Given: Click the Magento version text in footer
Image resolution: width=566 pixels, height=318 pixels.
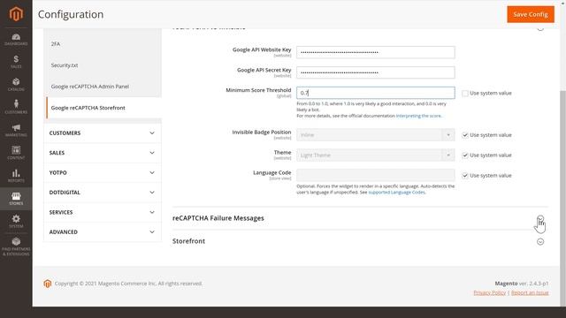Looking at the screenshot, I should click(x=522, y=284).
